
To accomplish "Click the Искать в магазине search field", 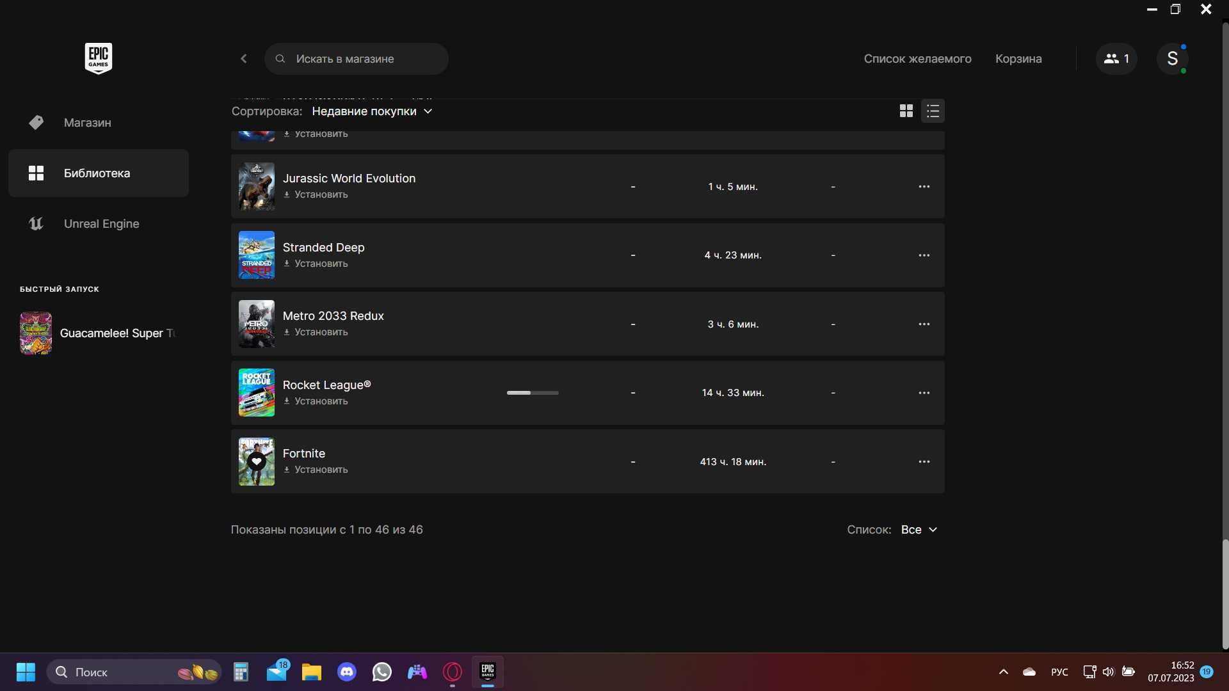I will tap(357, 59).
